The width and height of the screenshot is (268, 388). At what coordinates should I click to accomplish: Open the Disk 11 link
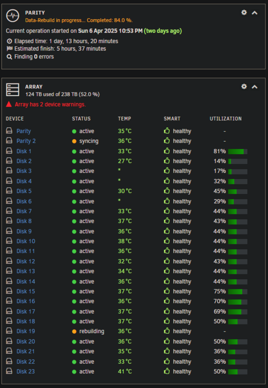click(25, 251)
